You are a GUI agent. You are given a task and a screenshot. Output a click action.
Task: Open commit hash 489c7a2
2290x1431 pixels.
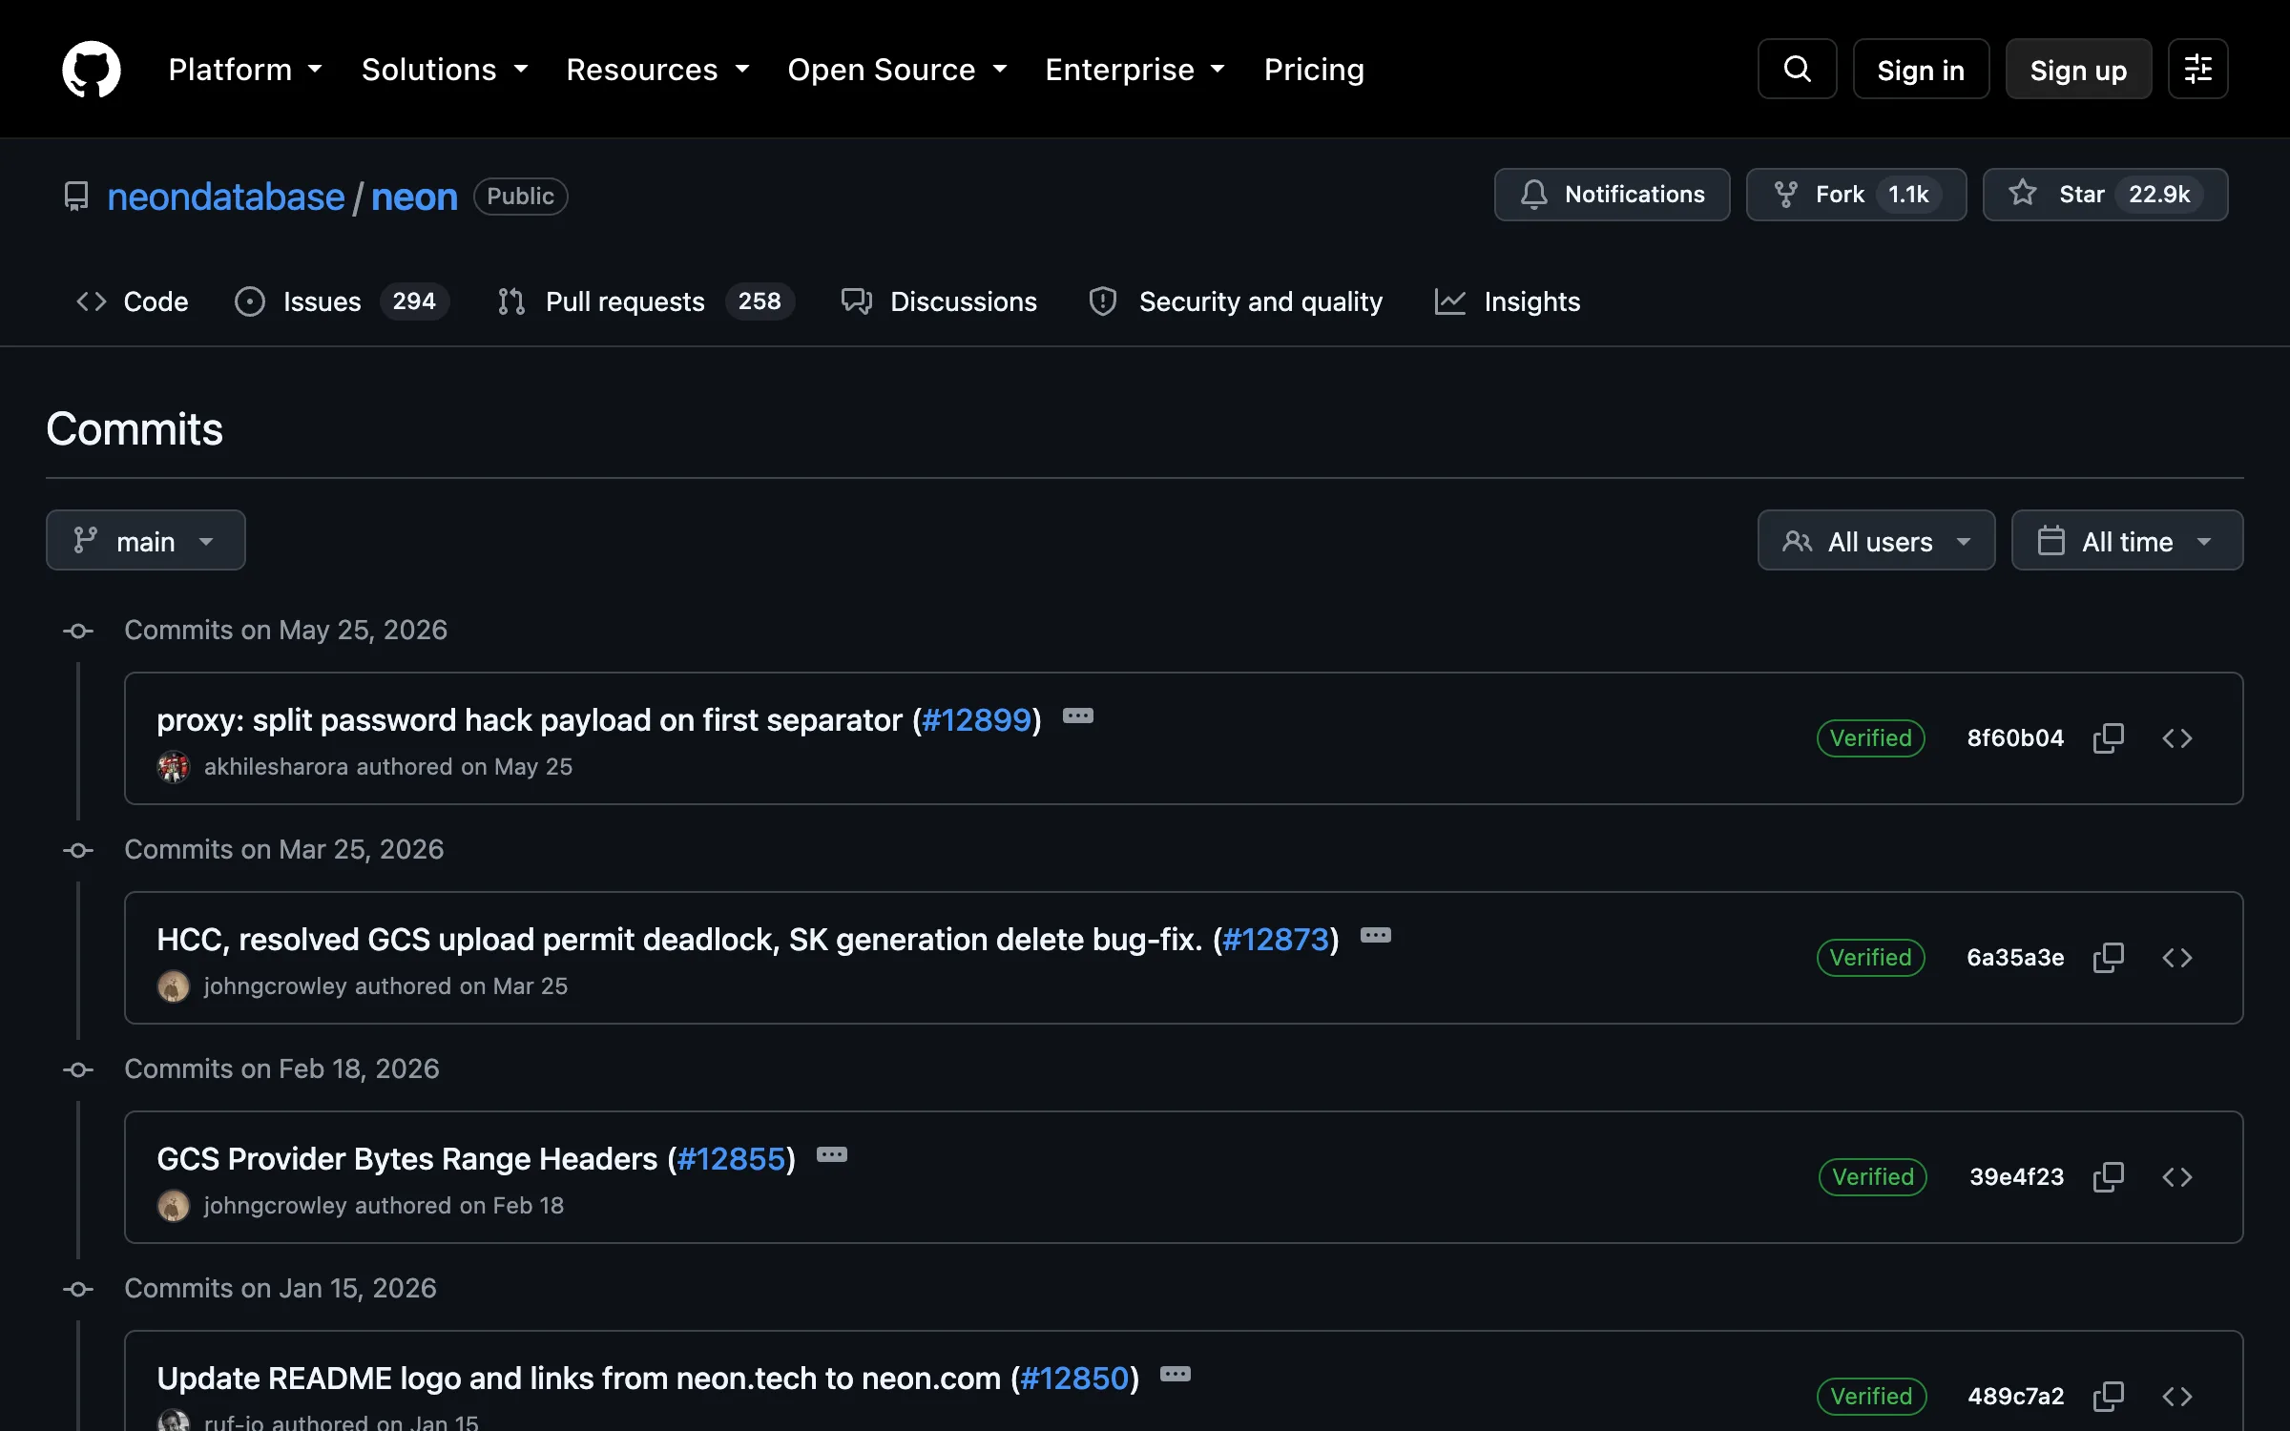point(2015,1397)
